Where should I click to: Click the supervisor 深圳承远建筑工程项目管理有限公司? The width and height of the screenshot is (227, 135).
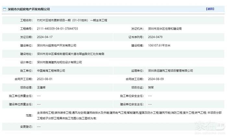(170, 71)
